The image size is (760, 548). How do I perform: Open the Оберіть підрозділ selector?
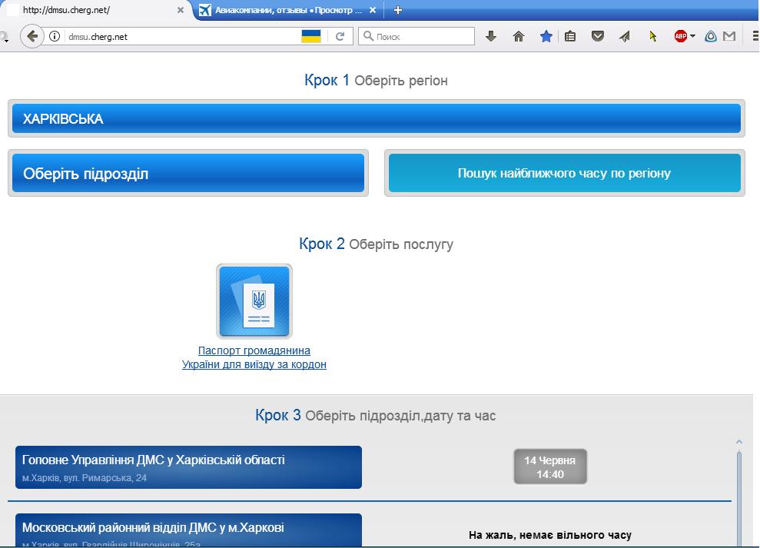click(x=188, y=174)
